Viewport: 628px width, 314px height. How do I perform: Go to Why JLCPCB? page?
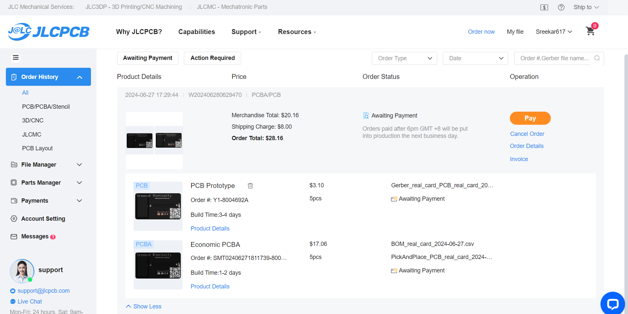tap(139, 32)
